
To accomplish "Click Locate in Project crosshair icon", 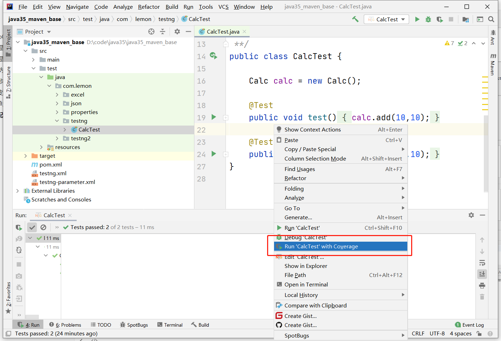I will pos(151,31).
